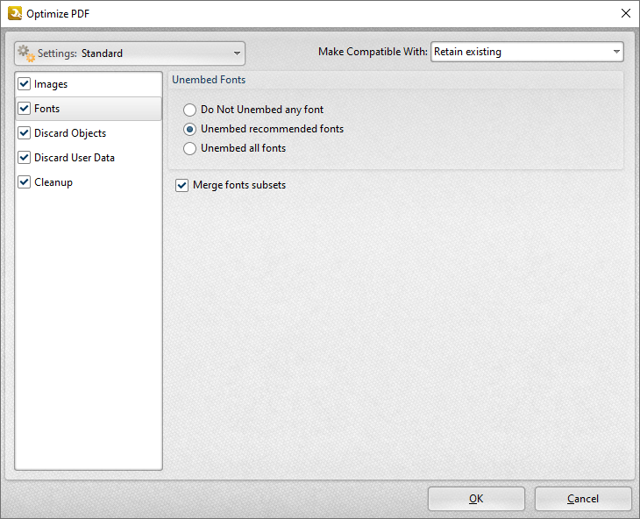This screenshot has height=519, width=640.
Task: Choose Unembed recommended fonts option
Action: point(189,130)
